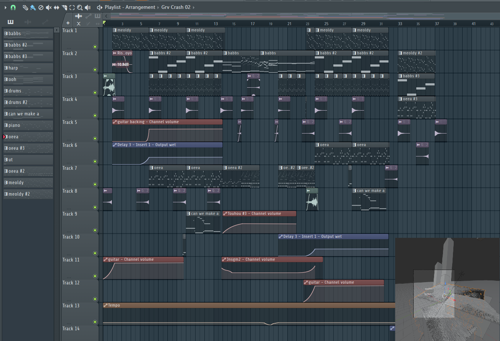The height and width of the screenshot is (341, 500).
Task: Click bar 17 on timeline ruler
Action: tap(253, 24)
